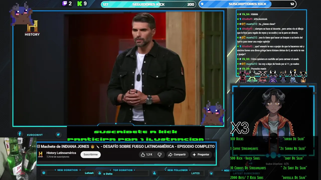Image resolution: width=321 pixels, height=180 pixels.
Task: Click Afrodita95's 'AYAJAAAAAA' chat message
Action: pos(252,19)
